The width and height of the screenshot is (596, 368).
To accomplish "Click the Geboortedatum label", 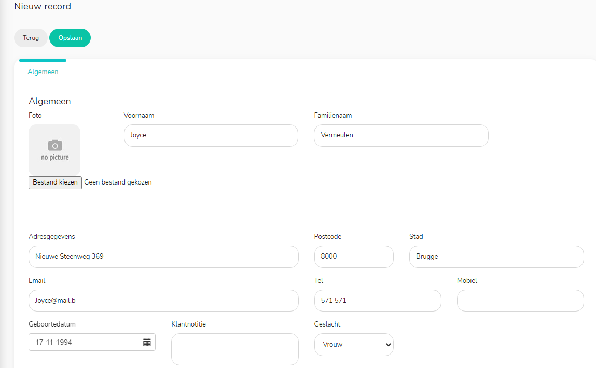I will (x=52, y=324).
